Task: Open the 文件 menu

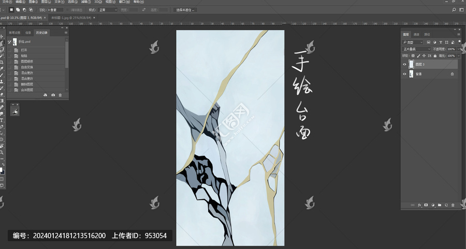Action: (x=7, y=2)
